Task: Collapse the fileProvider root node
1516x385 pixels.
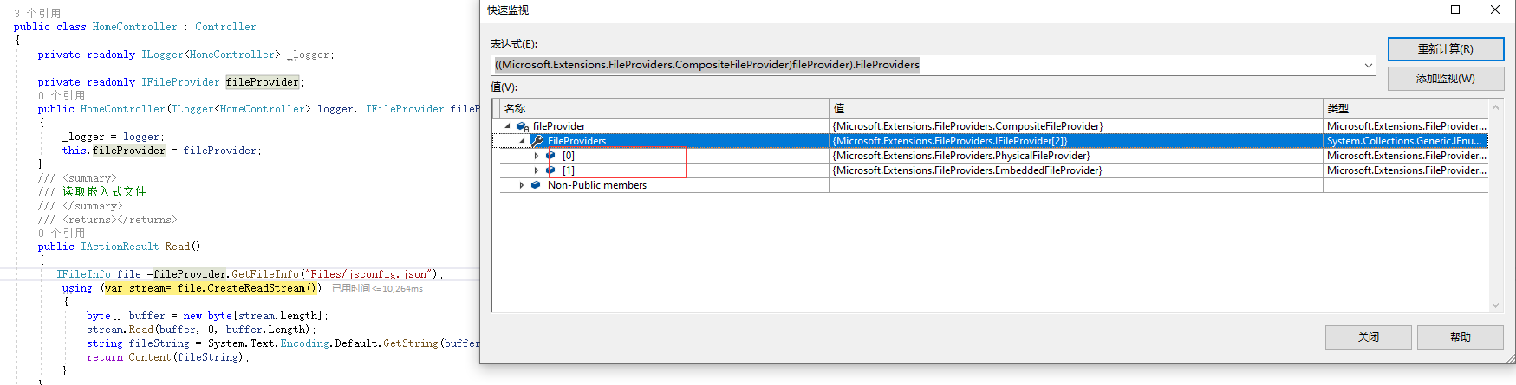Action: (508, 126)
